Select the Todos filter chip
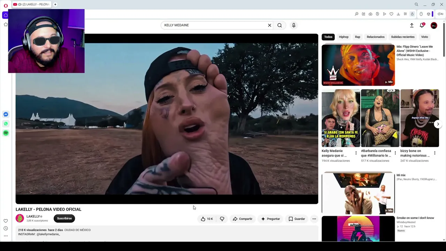The height and width of the screenshot is (251, 446). (328, 37)
